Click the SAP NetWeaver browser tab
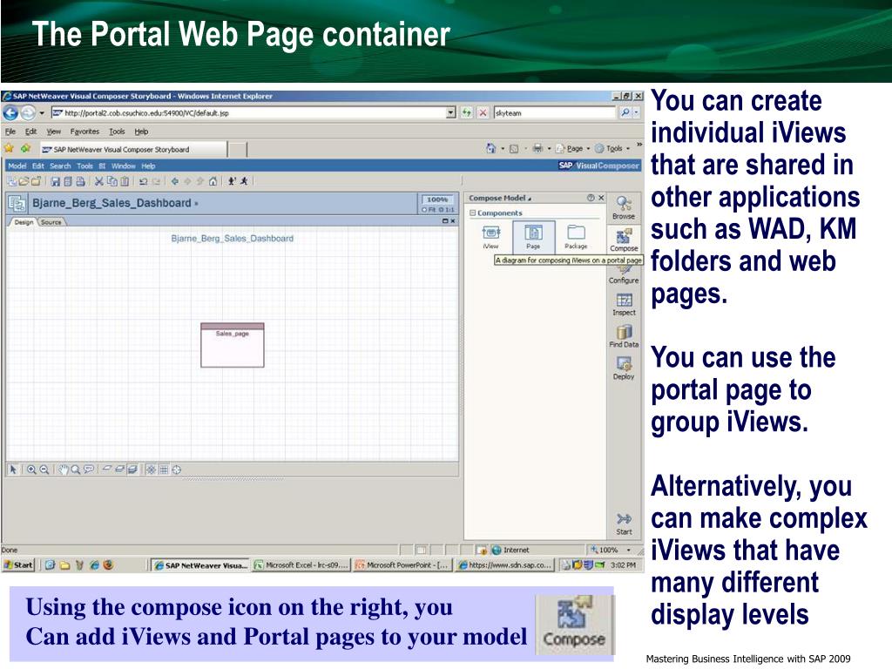Viewport: 892px width, 669px height. pos(133,149)
